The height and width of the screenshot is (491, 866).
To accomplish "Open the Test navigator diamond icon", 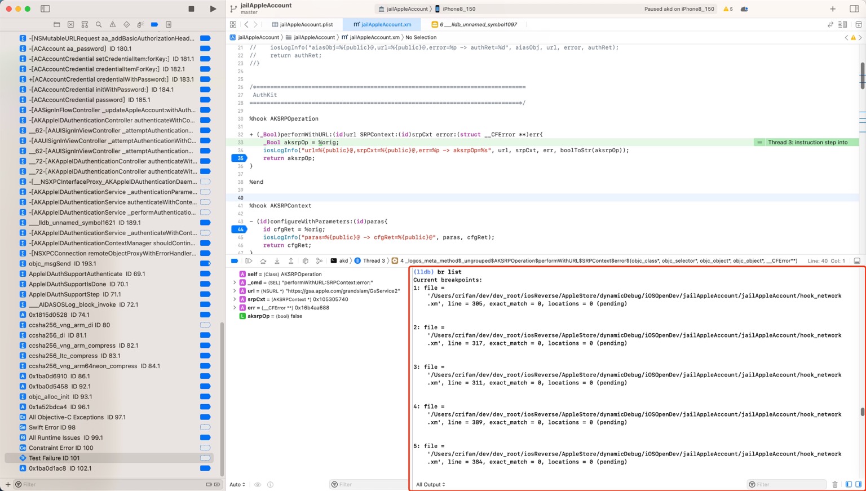I will [x=126, y=25].
